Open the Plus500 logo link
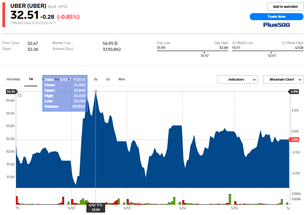Viewport: 308px width, 215px height. pyautogui.click(x=276, y=25)
